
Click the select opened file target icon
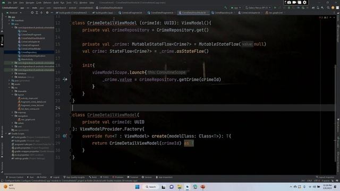(32, 13)
